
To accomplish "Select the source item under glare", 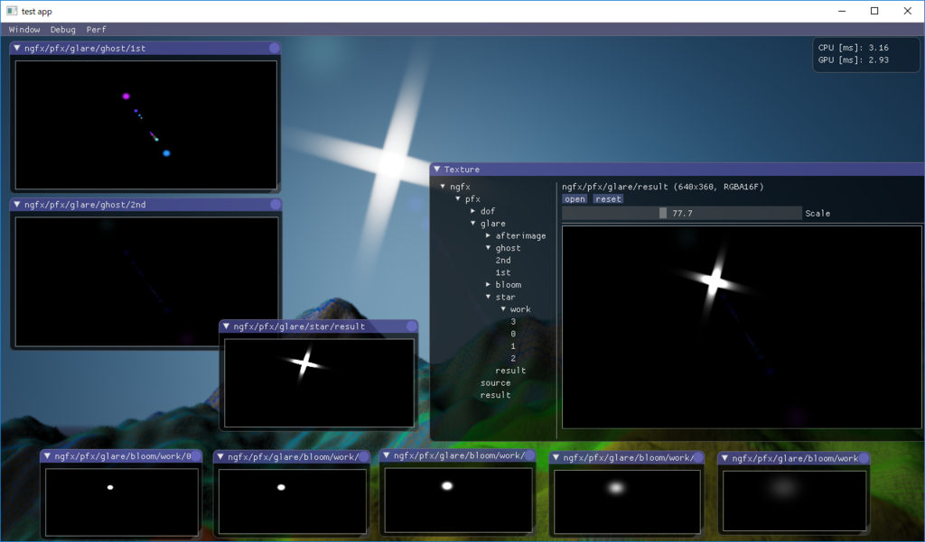I will (x=496, y=383).
